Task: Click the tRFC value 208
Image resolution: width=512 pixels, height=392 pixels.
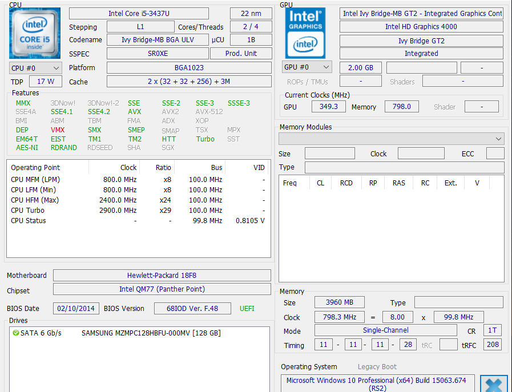Action: [493, 344]
